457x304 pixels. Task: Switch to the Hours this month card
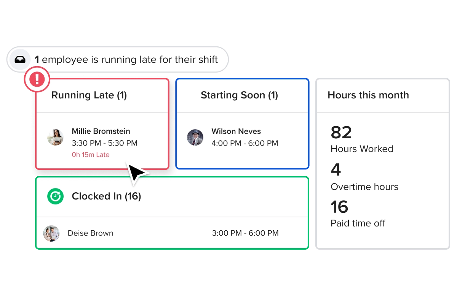click(x=368, y=95)
